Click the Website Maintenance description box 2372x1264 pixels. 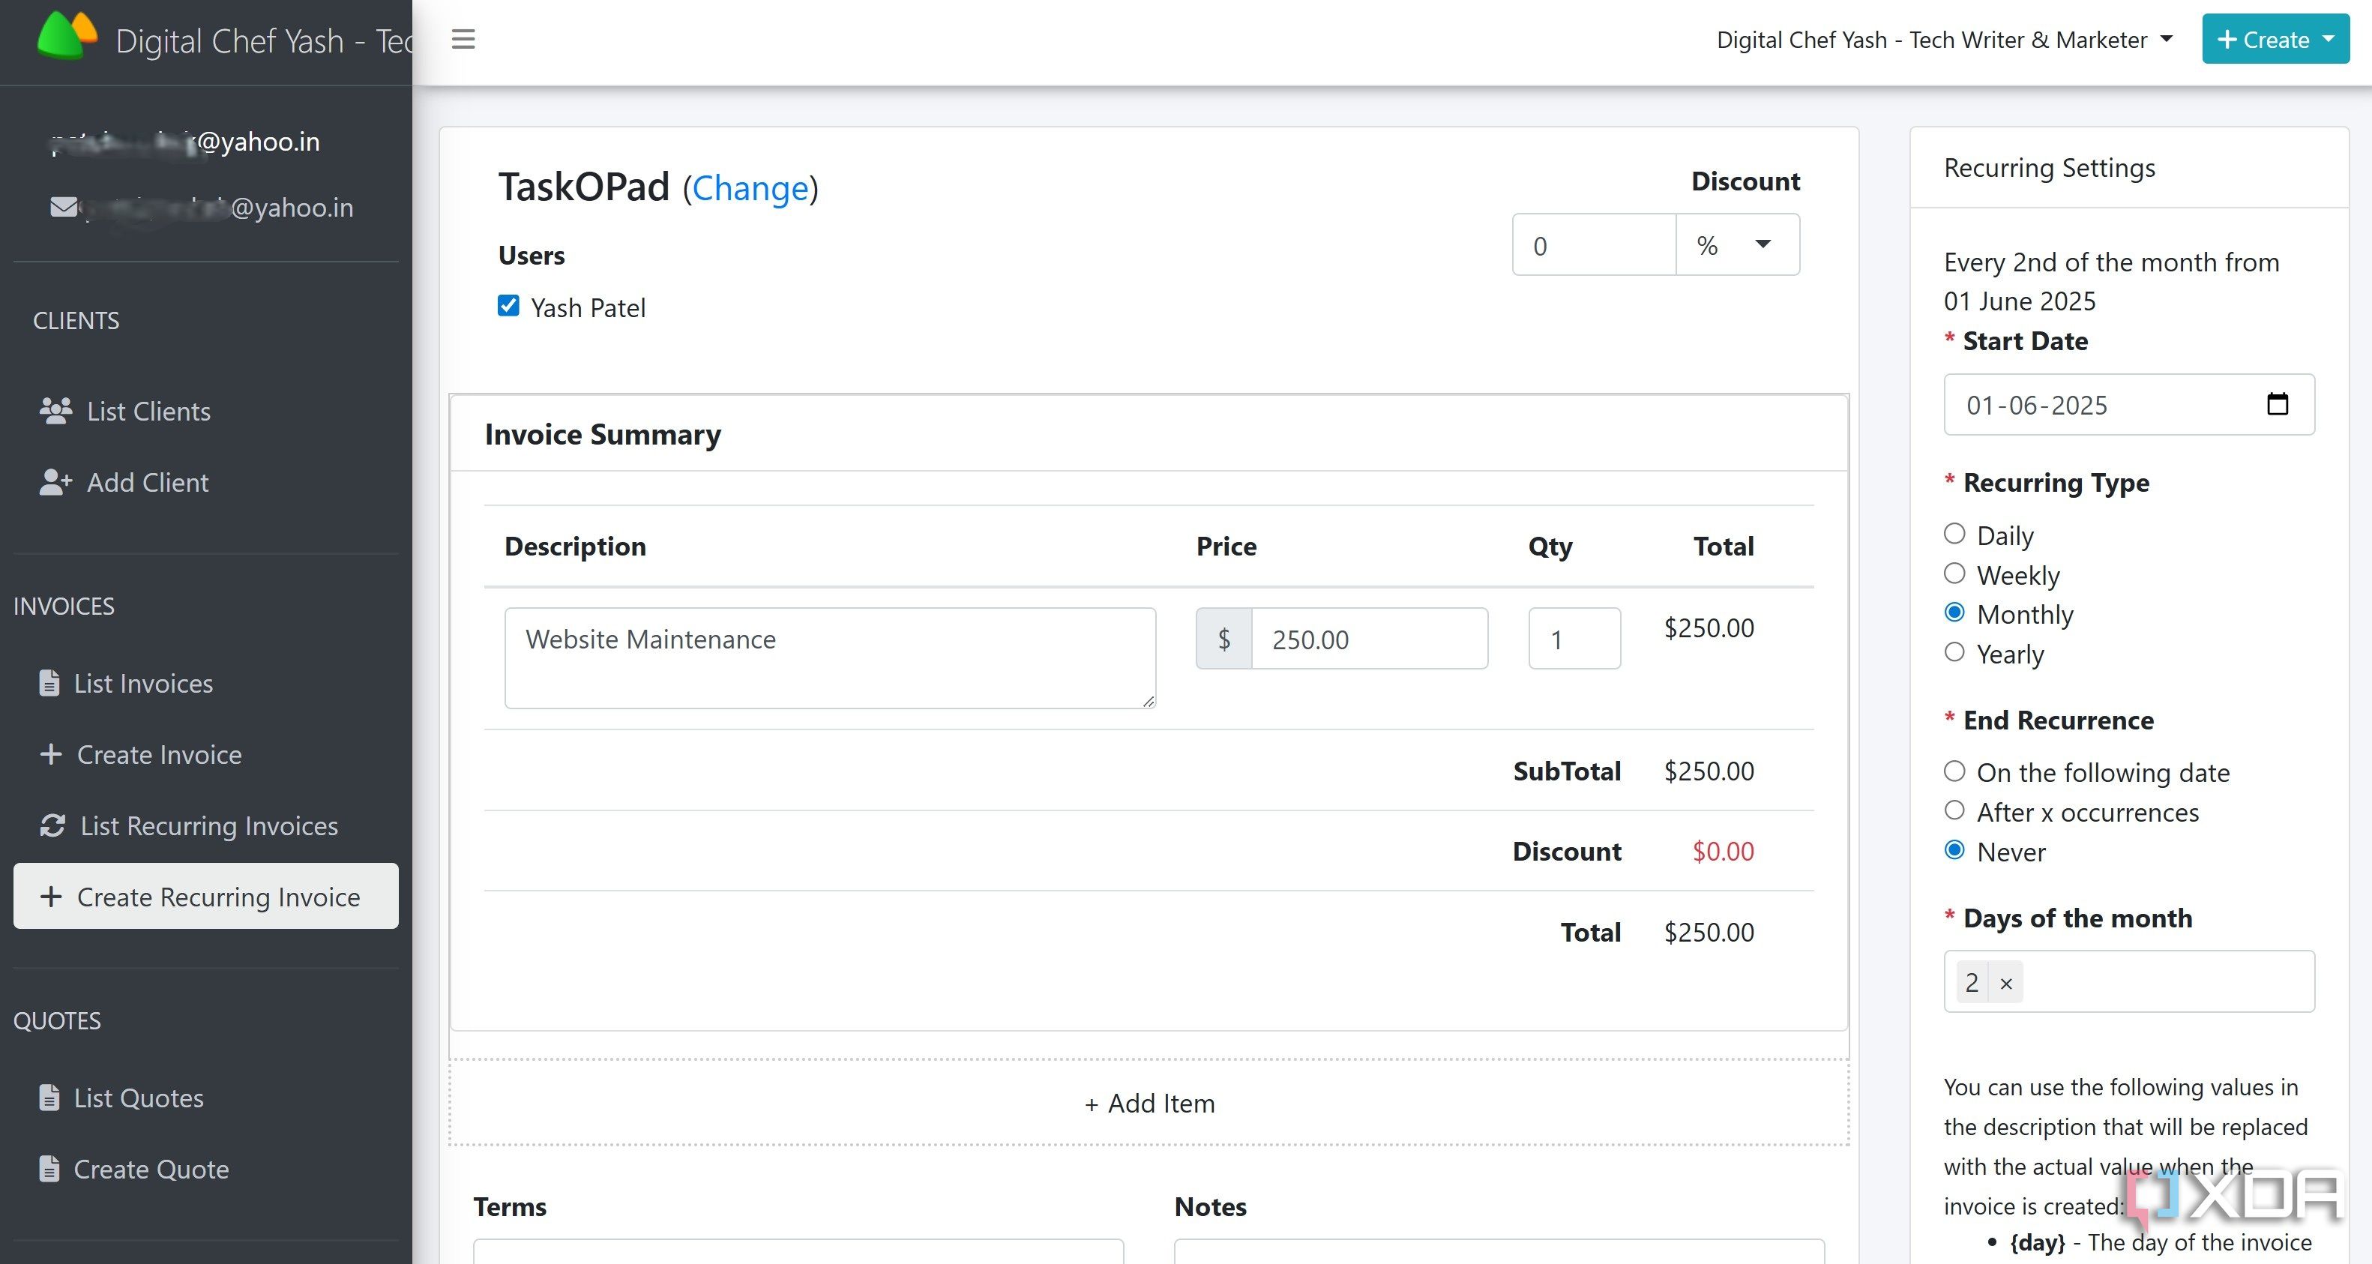tap(830, 657)
